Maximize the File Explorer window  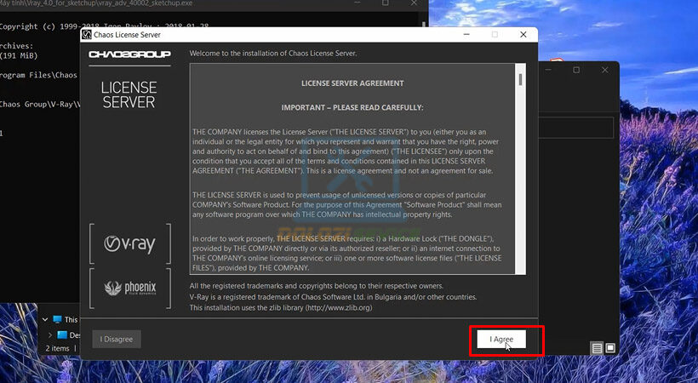[575, 71]
